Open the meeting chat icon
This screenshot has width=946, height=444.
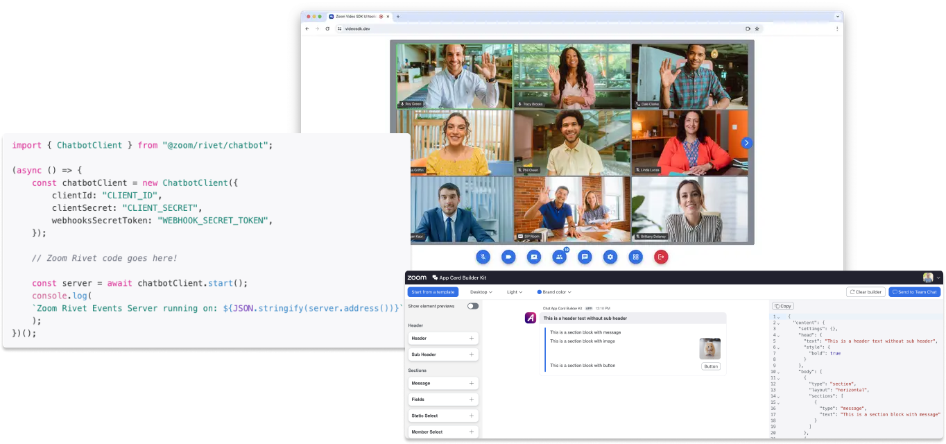585,257
